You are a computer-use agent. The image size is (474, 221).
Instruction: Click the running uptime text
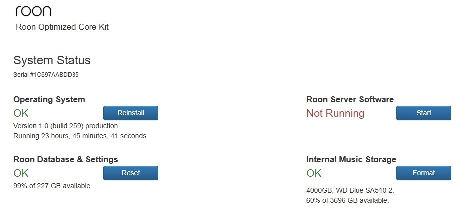tap(80, 136)
